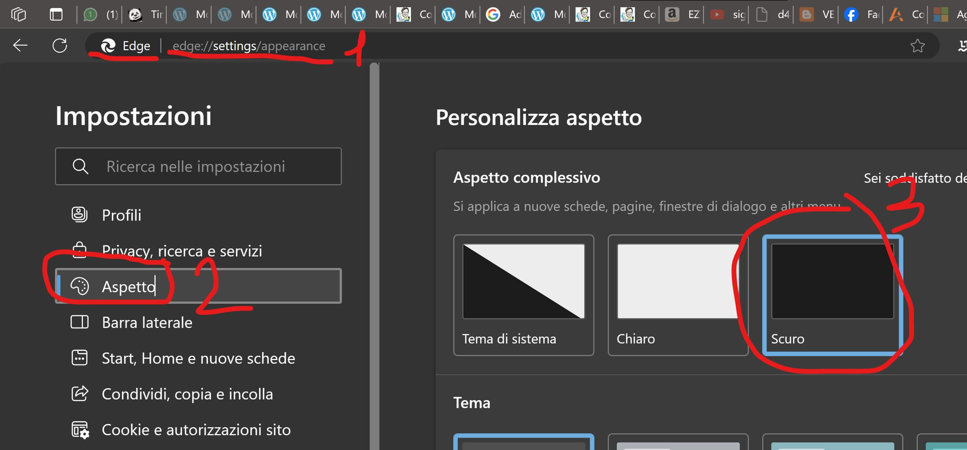Click the favorites star icon

917,46
